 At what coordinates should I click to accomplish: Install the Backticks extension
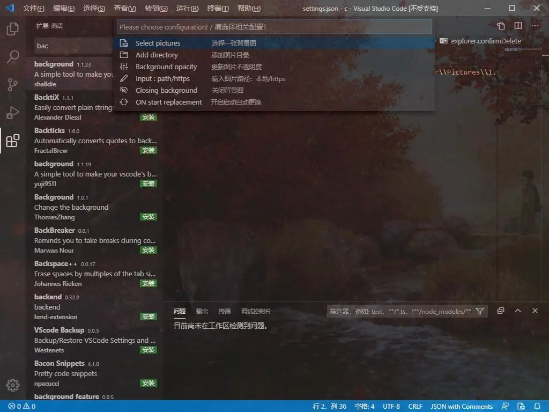pos(149,150)
